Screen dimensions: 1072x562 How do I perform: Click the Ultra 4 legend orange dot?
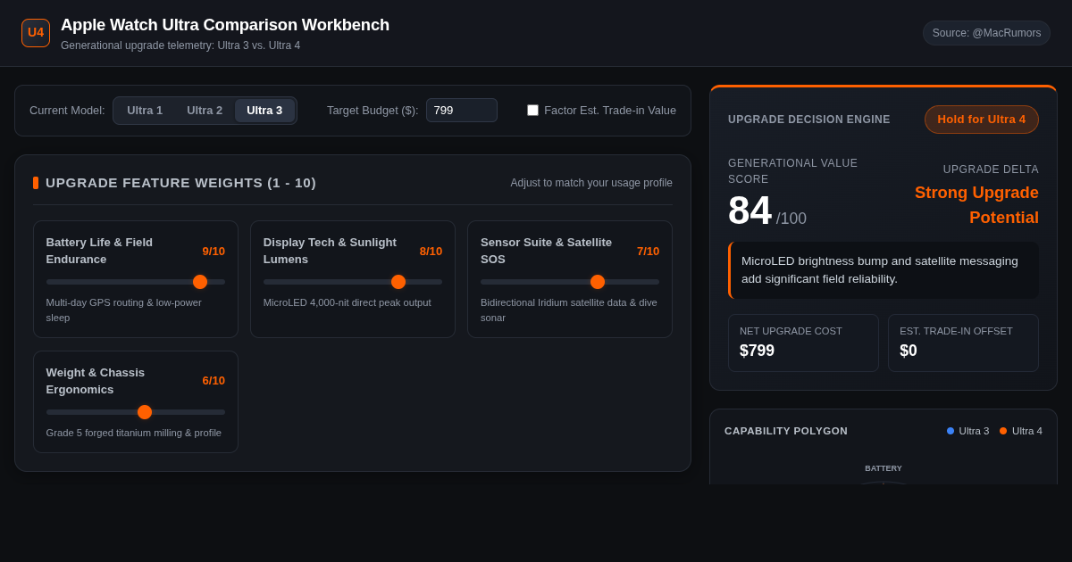[x=1003, y=431]
